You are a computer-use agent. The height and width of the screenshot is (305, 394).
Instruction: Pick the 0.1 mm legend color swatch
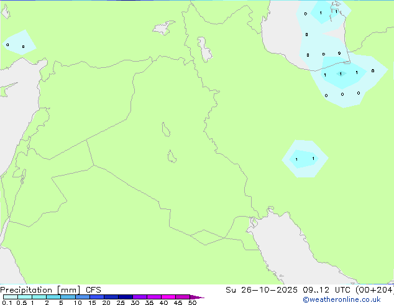(11, 297)
